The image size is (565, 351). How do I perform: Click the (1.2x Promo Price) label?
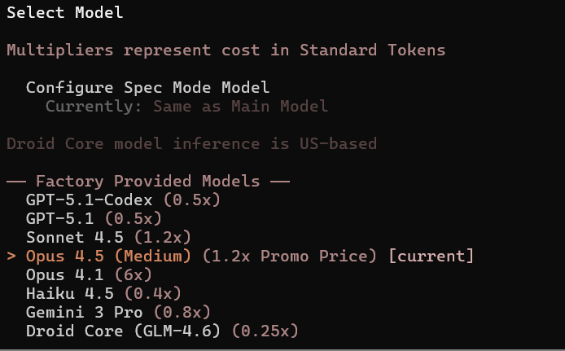(x=289, y=256)
